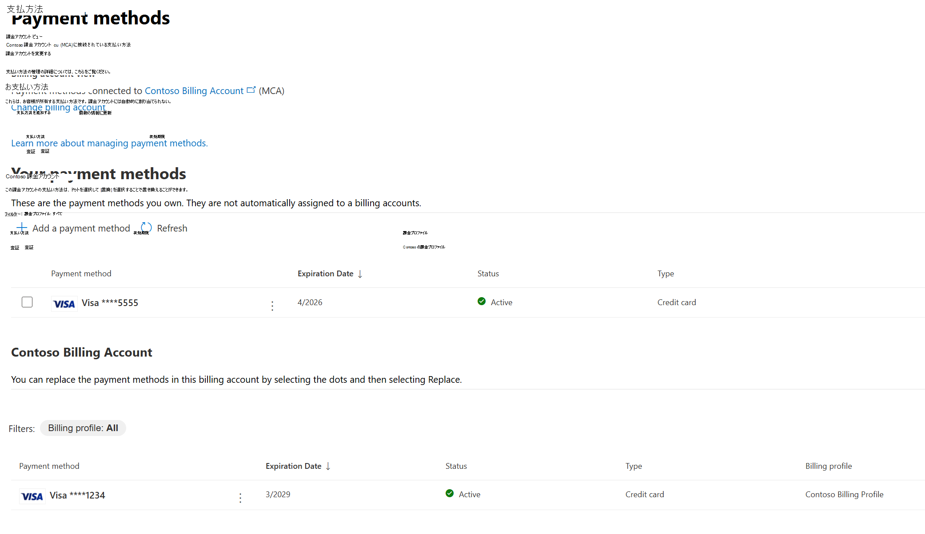Click Change billing account link

(58, 108)
